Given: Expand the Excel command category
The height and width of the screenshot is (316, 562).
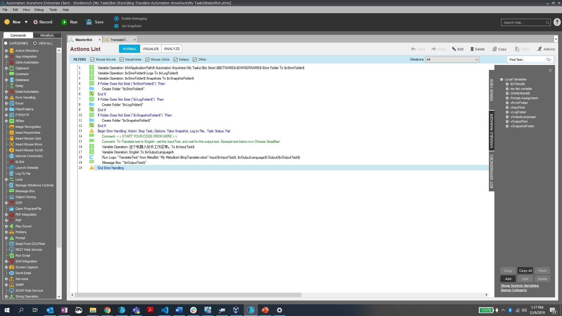Looking at the screenshot, I should [x=6, y=103].
